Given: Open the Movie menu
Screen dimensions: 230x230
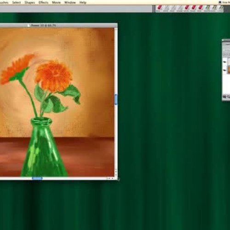Looking at the screenshot, I should [56, 2].
